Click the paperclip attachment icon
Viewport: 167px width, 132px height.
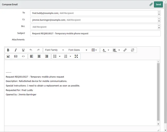click(151, 5)
